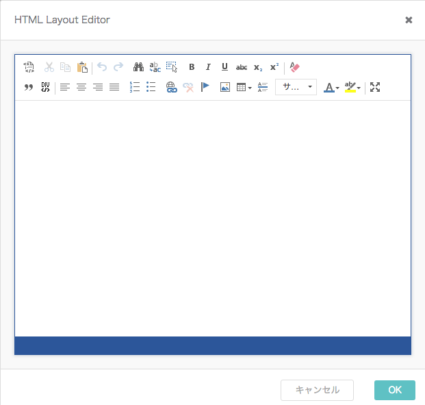
Task: Confirm with the OK button
Action: [x=395, y=390]
